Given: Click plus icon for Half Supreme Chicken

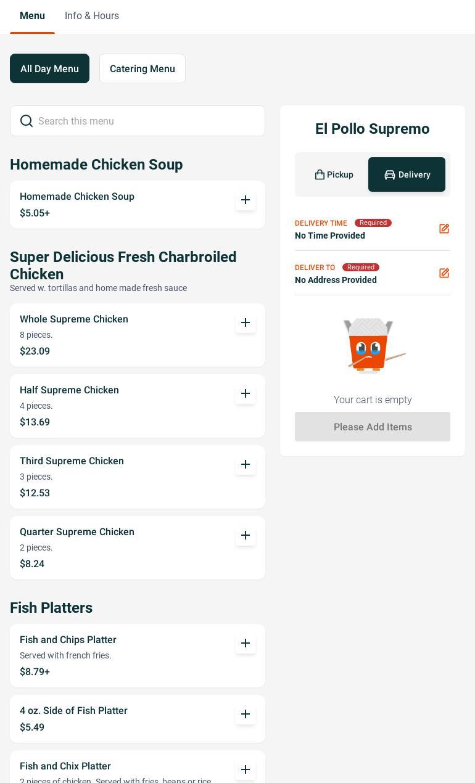Looking at the screenshot, I should (246, 393).
